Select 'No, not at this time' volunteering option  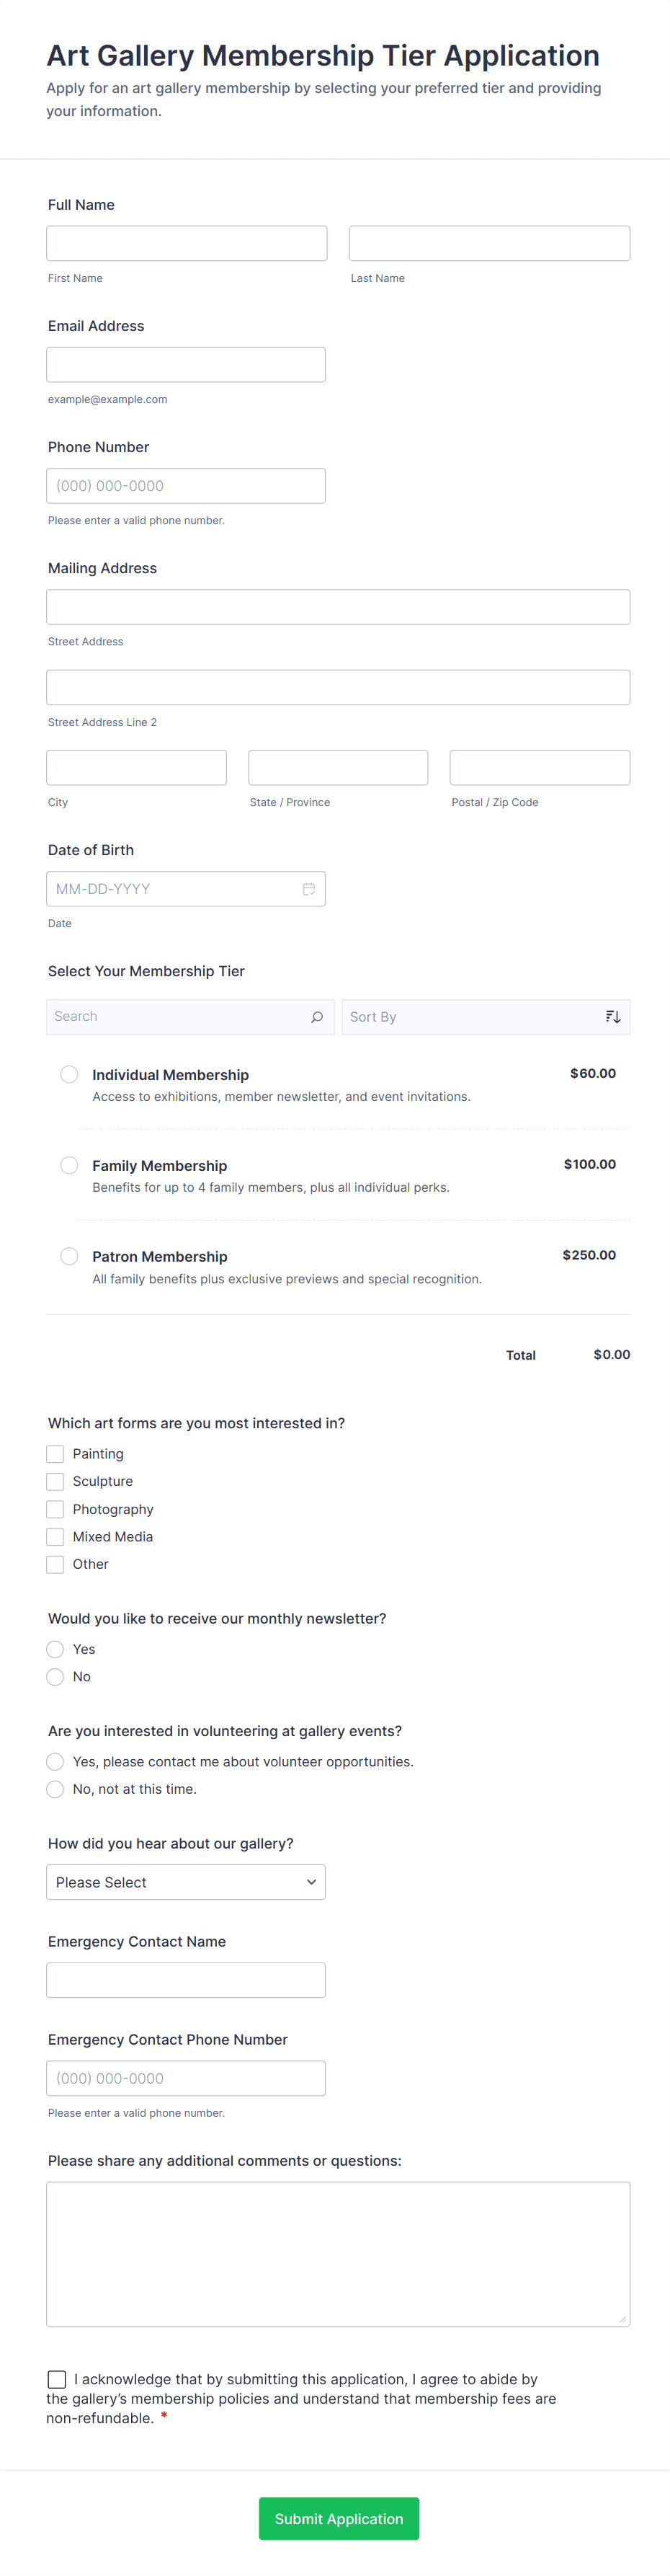click(x=55, y=1789)
